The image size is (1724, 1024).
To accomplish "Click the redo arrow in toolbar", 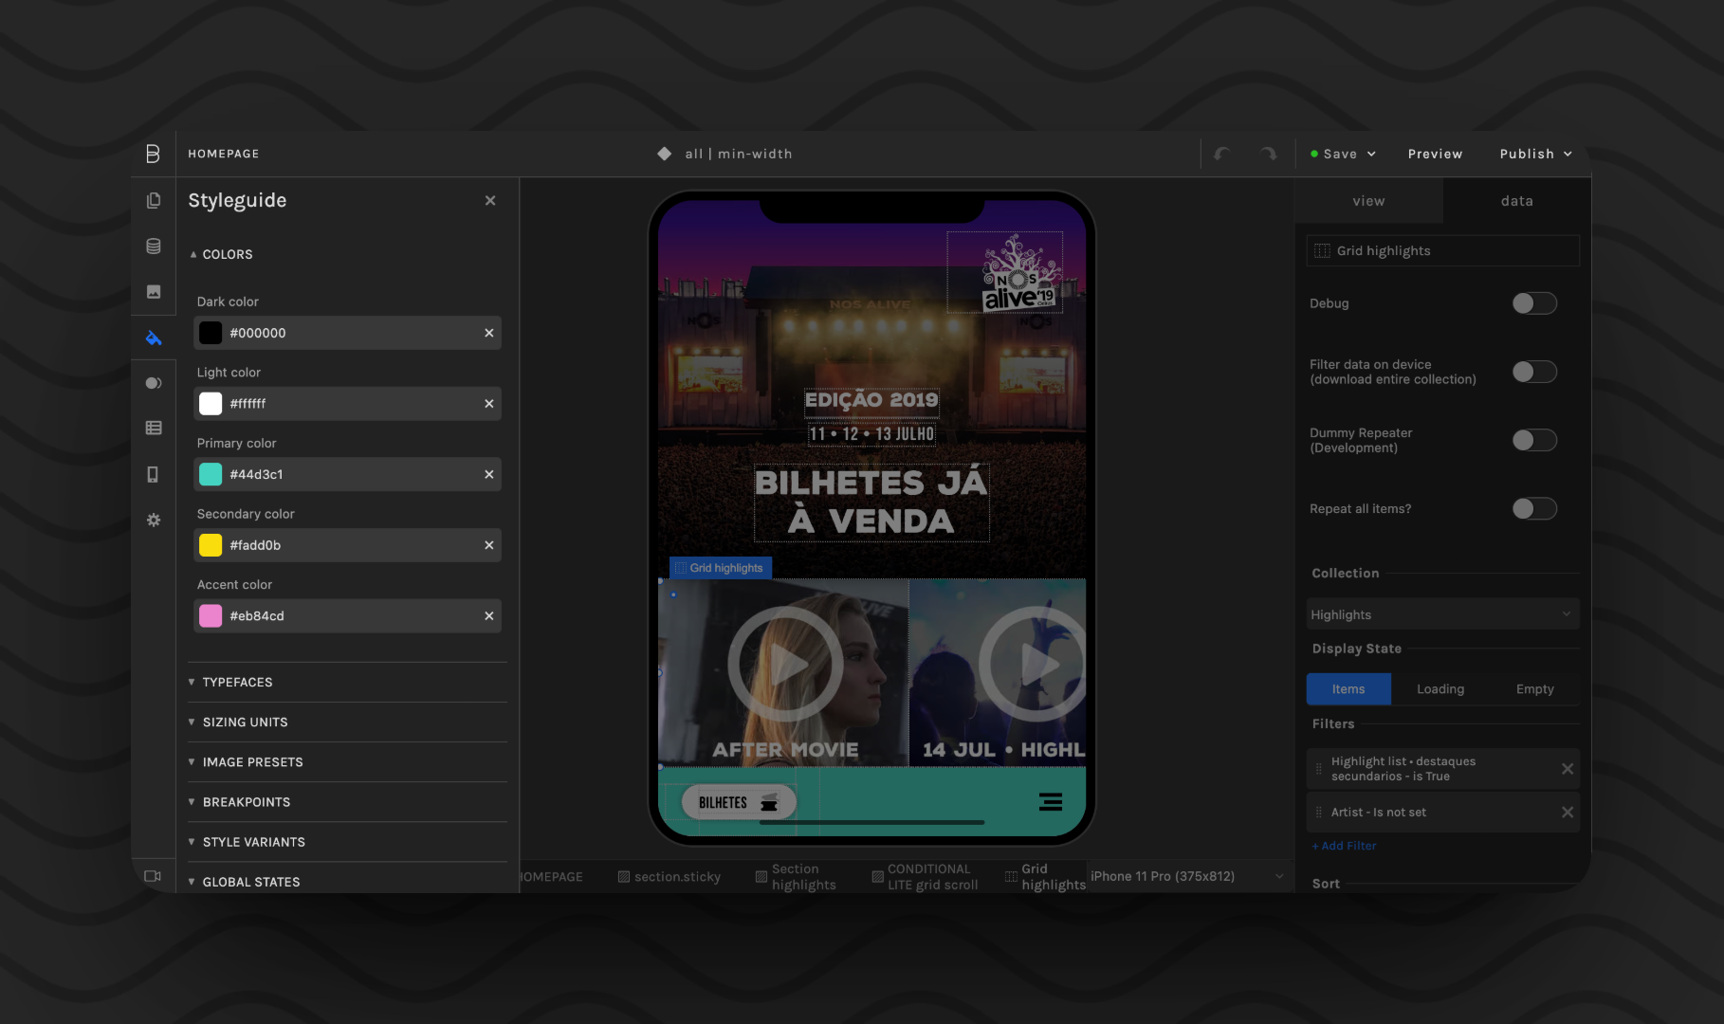I will click(x=1268, y=154).
